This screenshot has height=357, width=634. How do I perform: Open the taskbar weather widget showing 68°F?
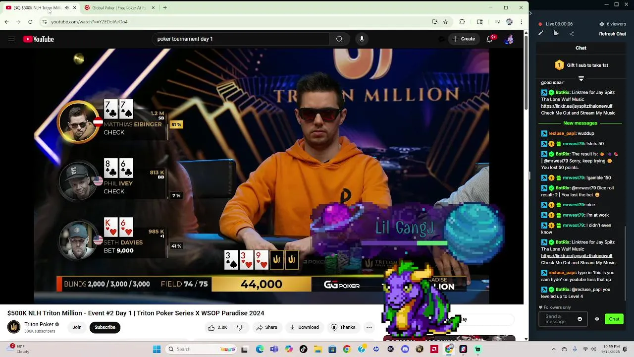[x=19, y=349]
